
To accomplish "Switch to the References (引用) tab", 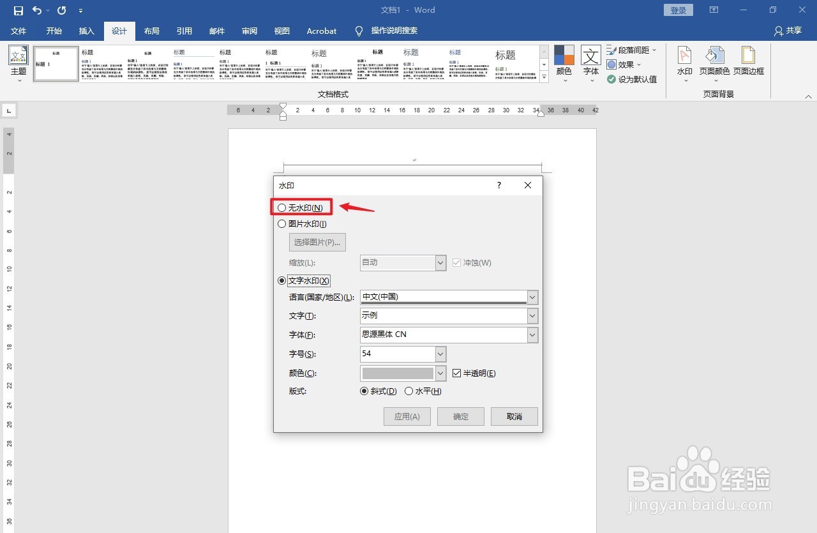I will [184, 31].
